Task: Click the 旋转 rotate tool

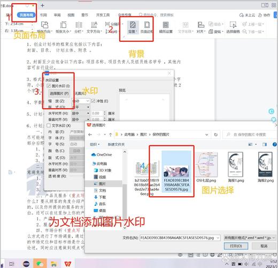Action: point(216,32)
